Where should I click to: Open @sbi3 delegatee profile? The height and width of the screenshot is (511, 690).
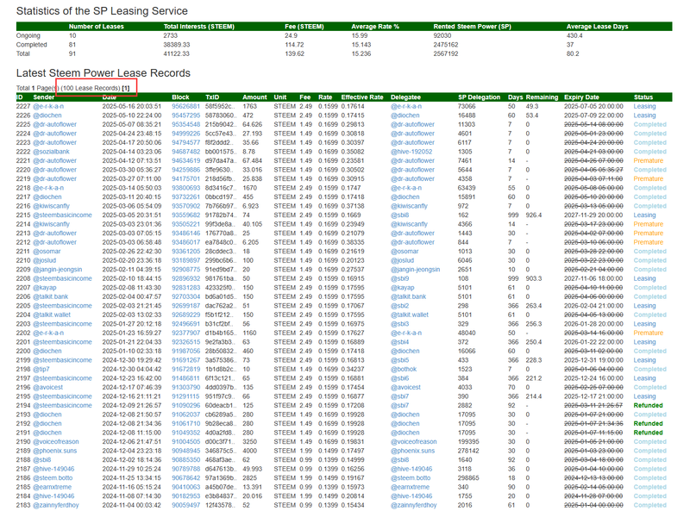(x=399, y=324)
